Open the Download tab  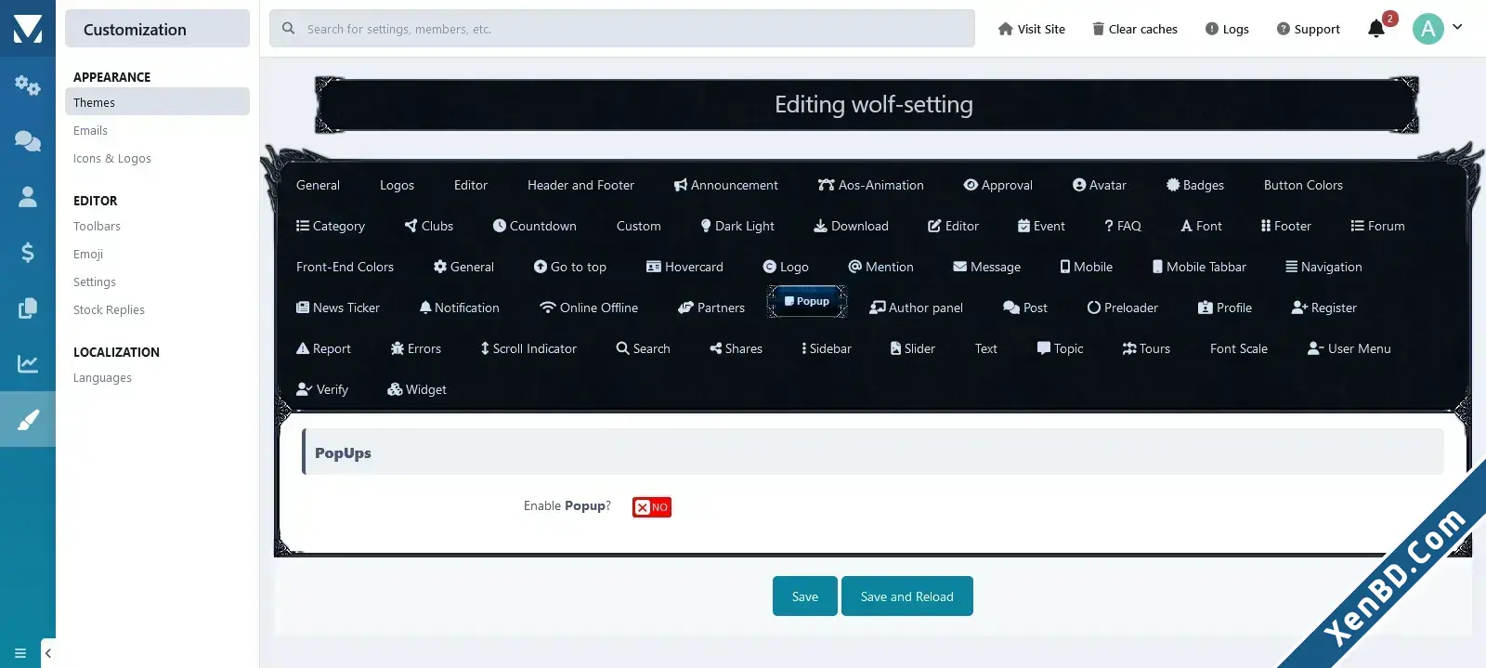pos(852,226)
